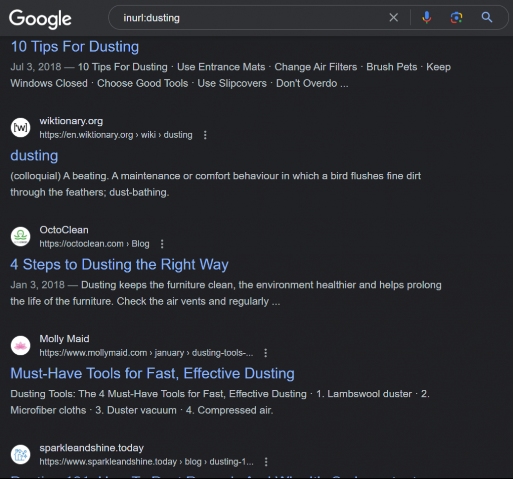Submit search using the magnifier icon
The image size is (513, 479).
click(487, 17)
